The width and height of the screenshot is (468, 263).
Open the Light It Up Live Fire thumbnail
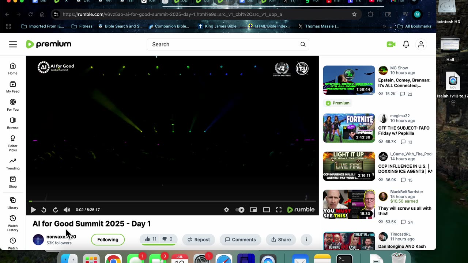click(x=349, y=166)
